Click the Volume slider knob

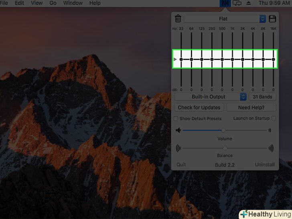(223, 130)
